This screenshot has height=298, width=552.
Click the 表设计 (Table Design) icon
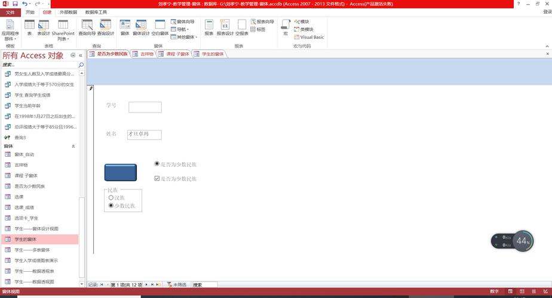click(x=44, y=27)
